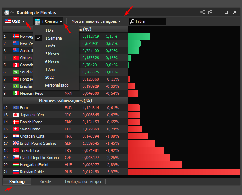
Task: Click the share icon in title bar
Action: tap(202, 12)
